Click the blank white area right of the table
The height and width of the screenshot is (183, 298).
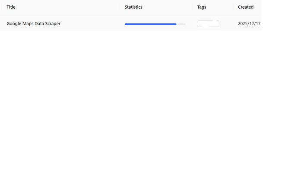click(280, 17)
